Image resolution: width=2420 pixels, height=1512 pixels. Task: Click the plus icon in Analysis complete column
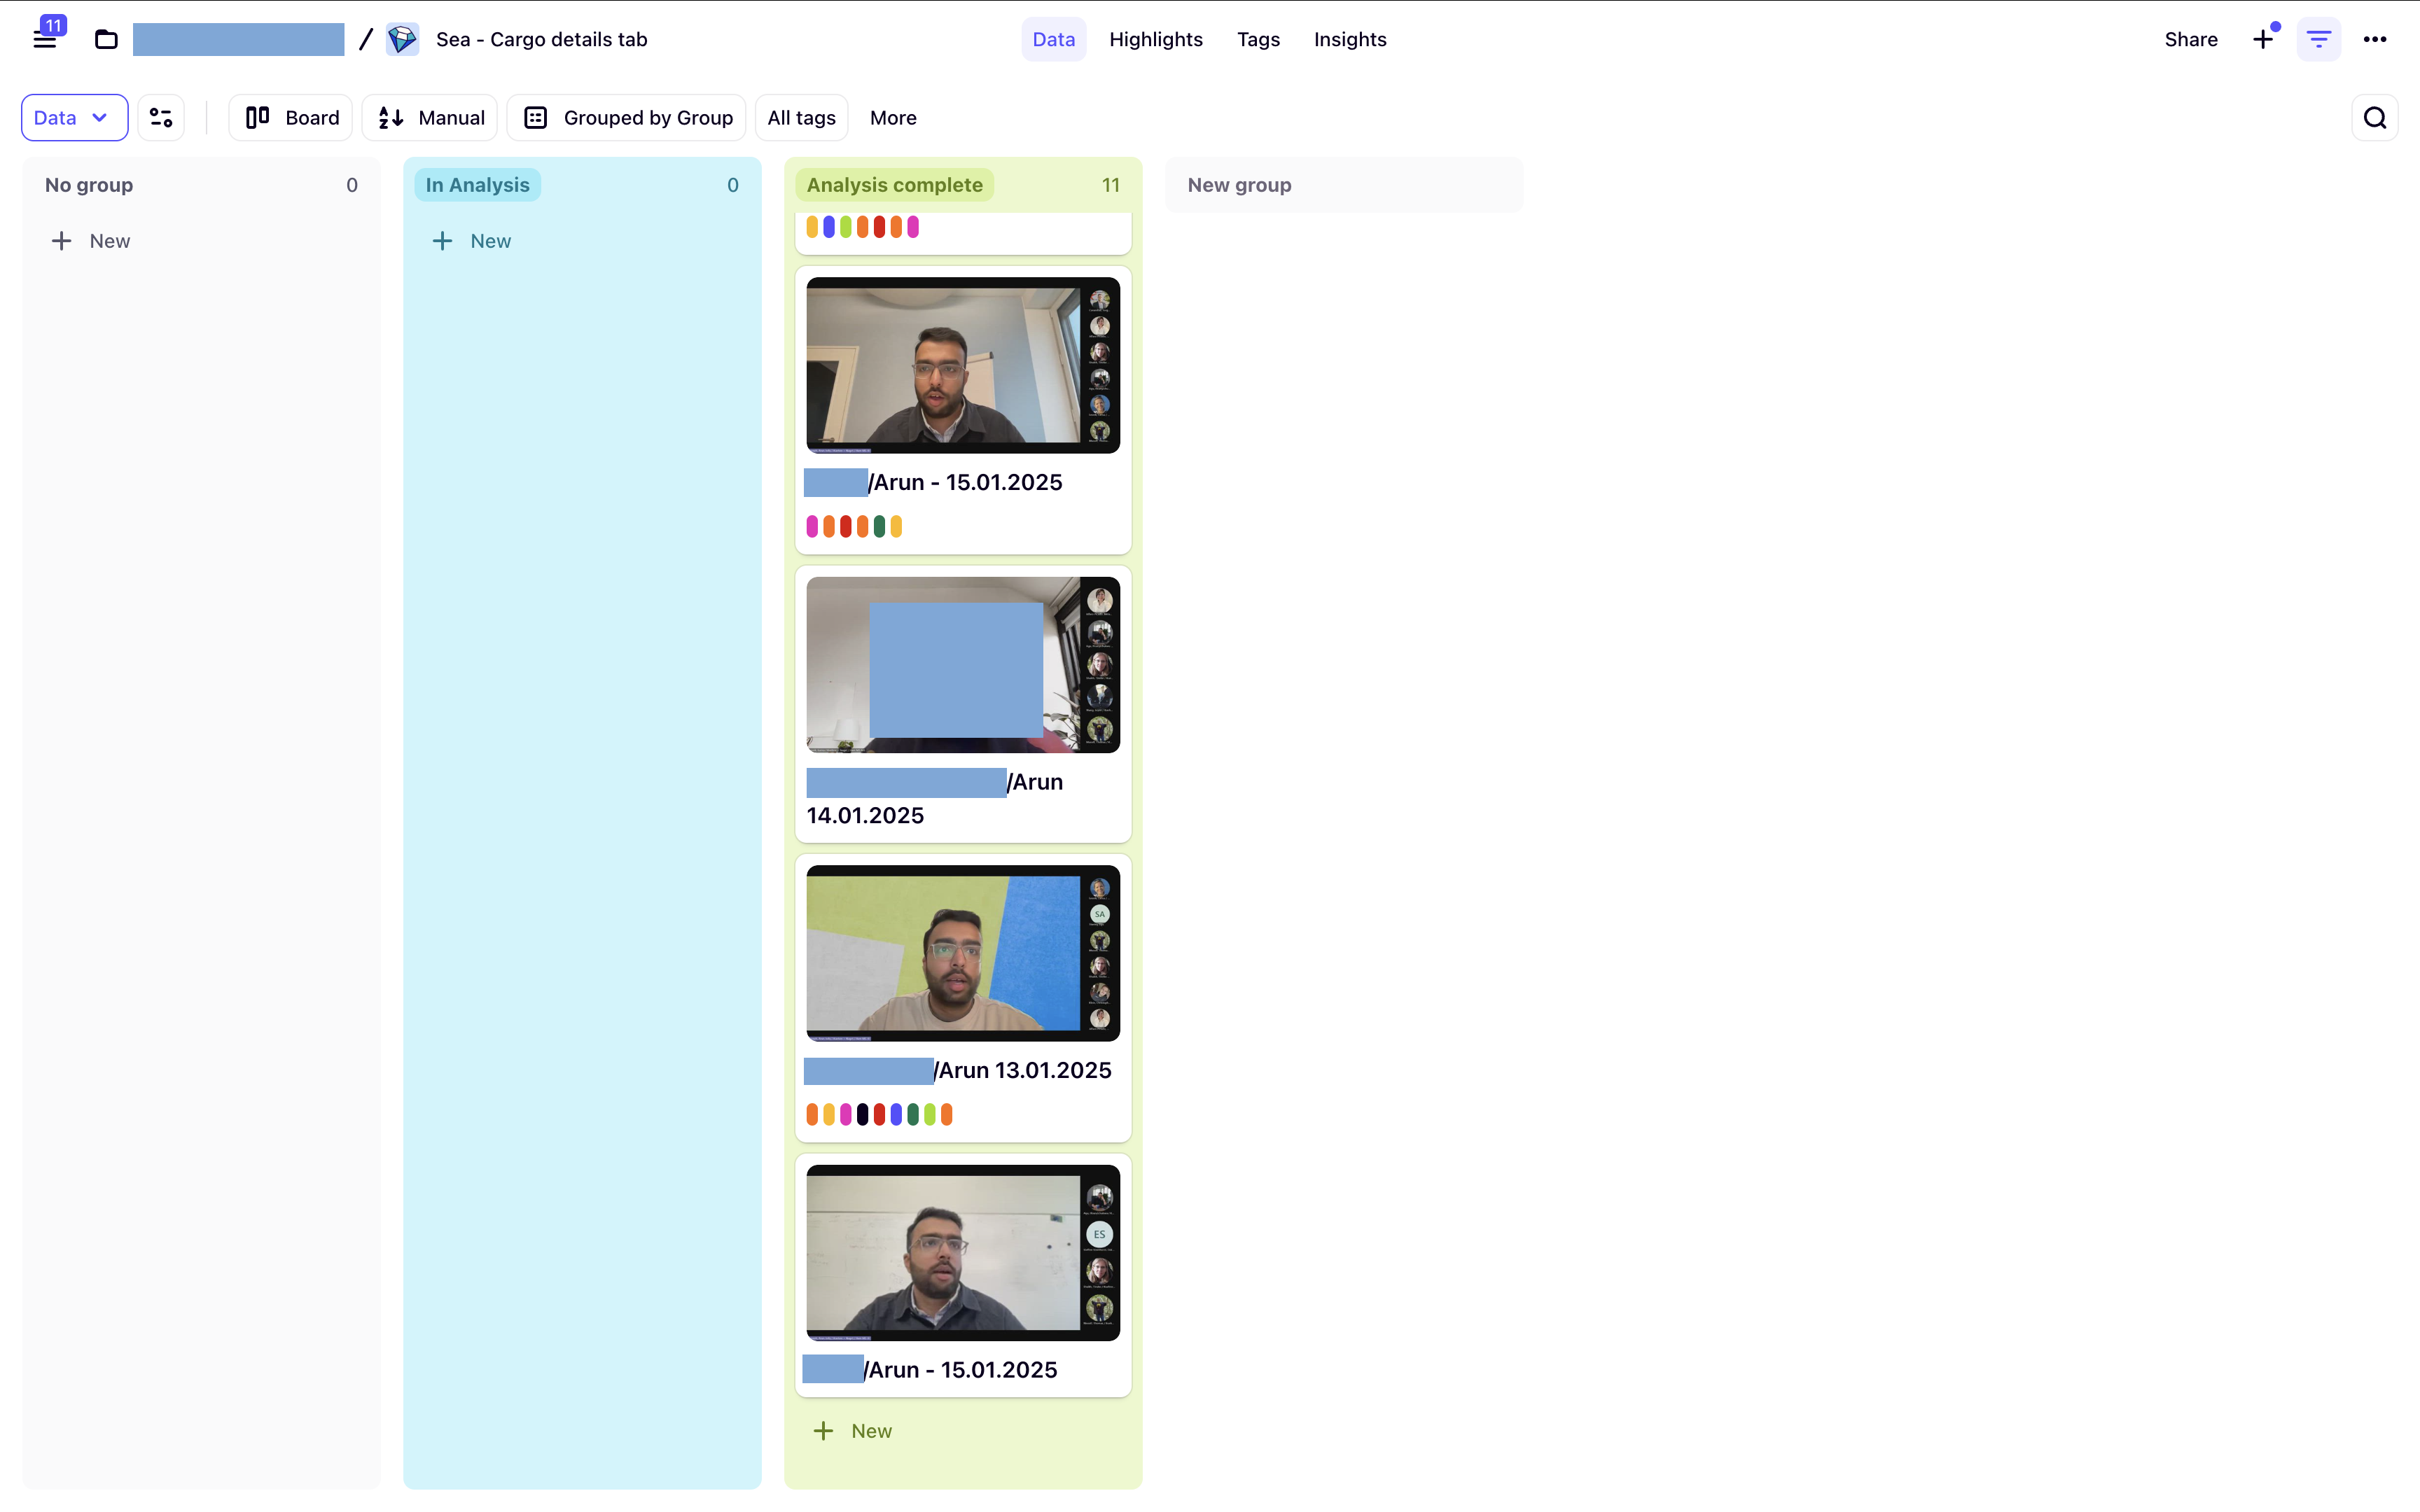[x=823, y=1431]
